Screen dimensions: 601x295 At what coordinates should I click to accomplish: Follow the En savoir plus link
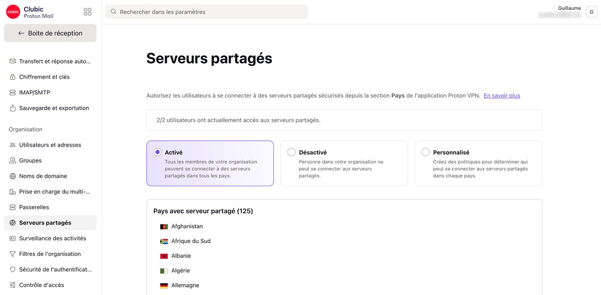(502, 95)
